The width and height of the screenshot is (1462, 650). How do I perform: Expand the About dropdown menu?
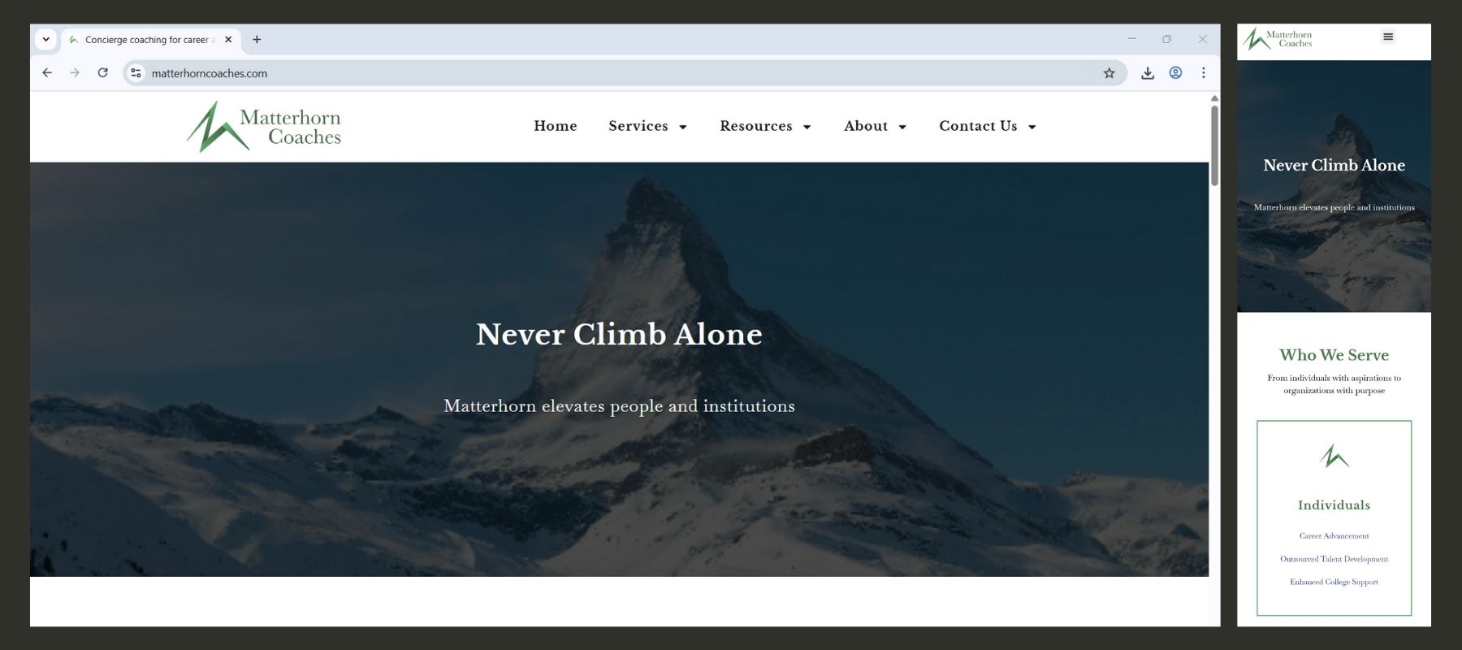point(875,126)
